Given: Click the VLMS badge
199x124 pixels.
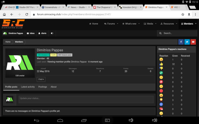Looking at the screenshot, I should [x=53, y=55].
